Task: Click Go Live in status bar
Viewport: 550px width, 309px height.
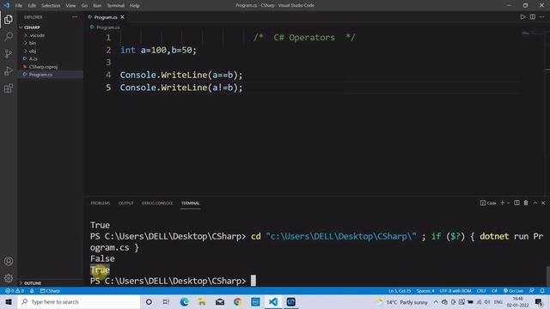Action: pyautogui.click(x=514, y=291)
